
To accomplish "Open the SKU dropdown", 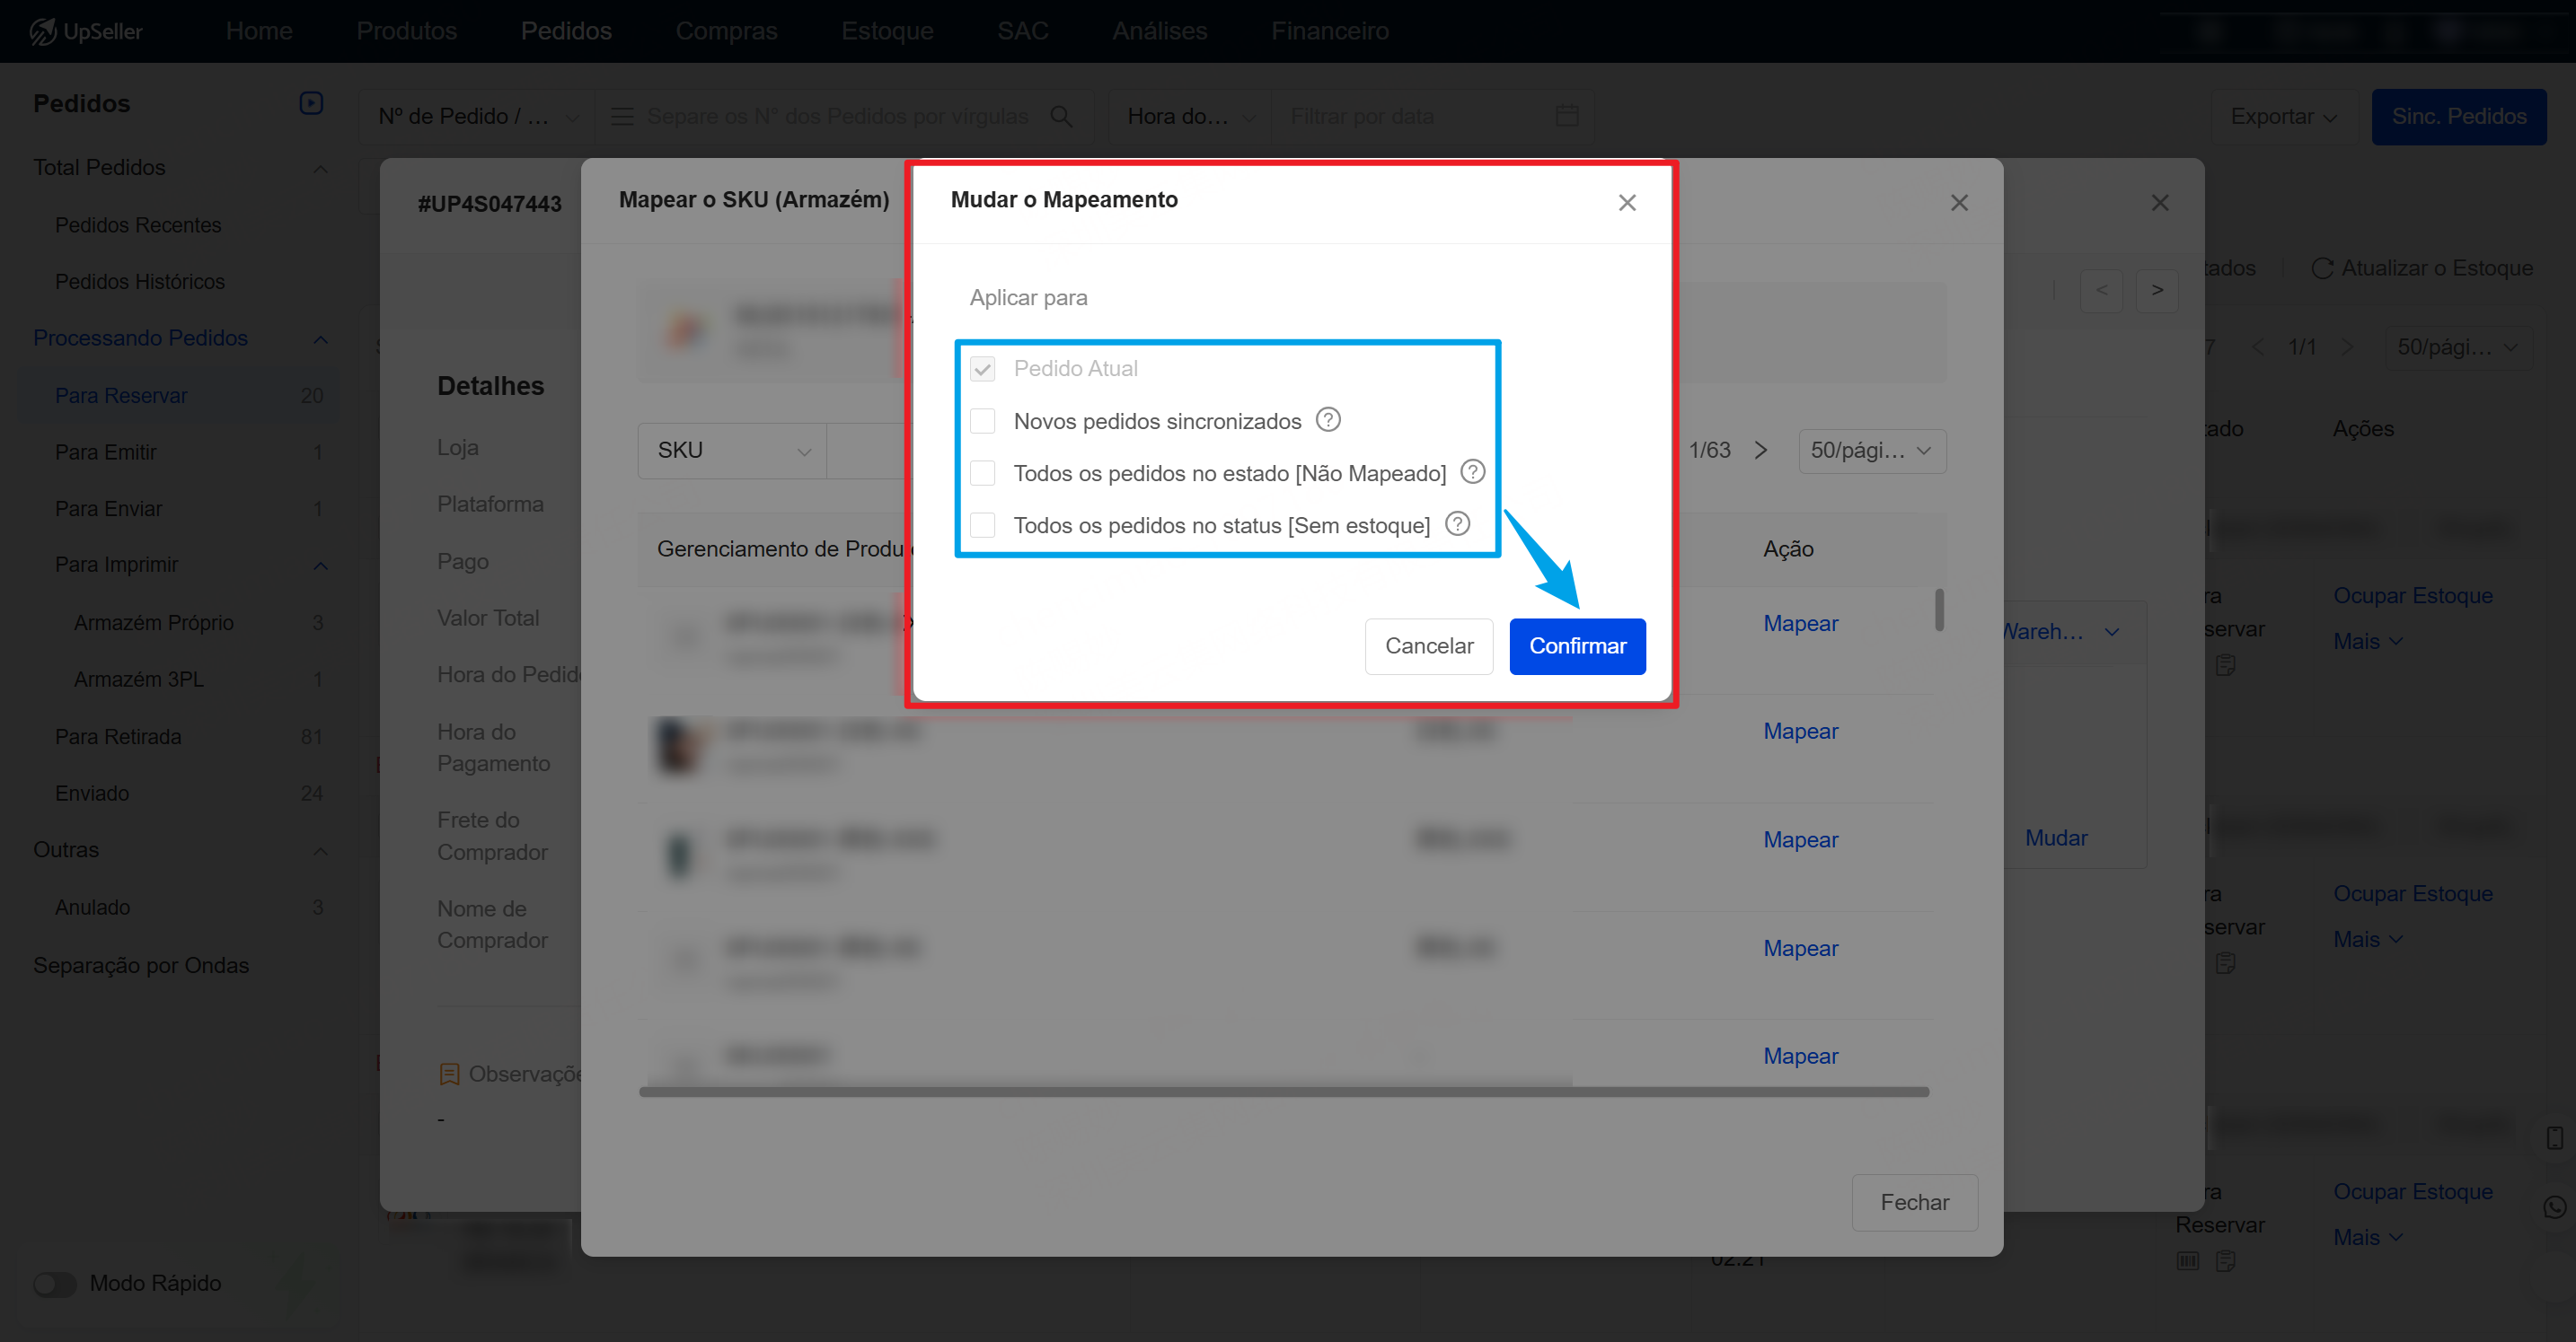I will coord(732,451).
